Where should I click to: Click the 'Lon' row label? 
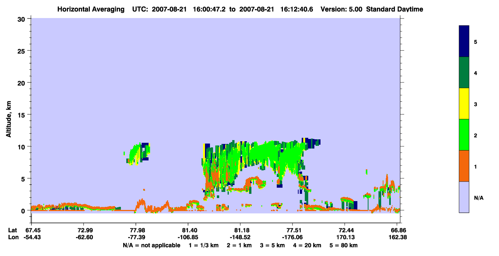tap(13, 237)
